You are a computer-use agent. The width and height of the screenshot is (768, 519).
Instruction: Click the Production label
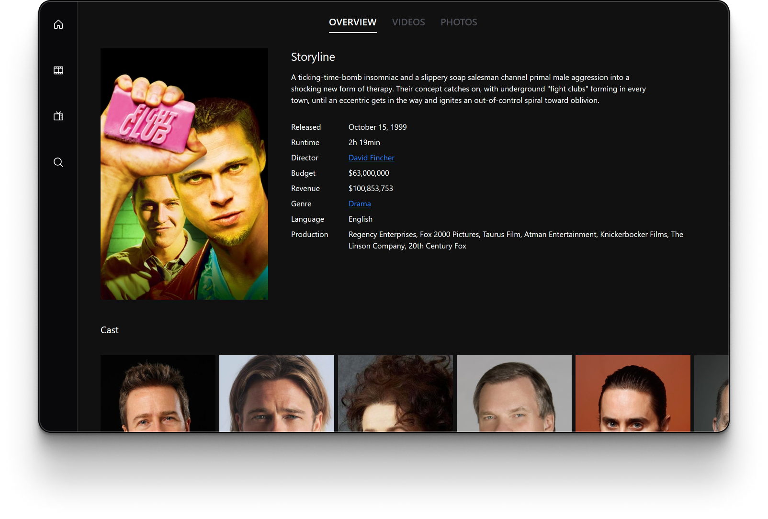click(x=310, y=235)
